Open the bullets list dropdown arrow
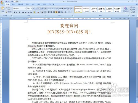This screenshot has width=138, height=103. [x=50, y=9]
